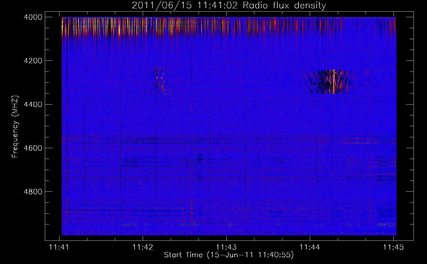The image size is (427, 264).
Task: Click the 11:44 time tick label
Action: [x=310, y=247]
